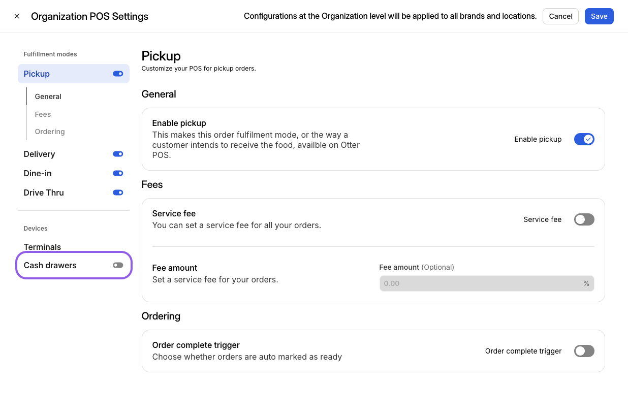628x416 pixels.
Task: Click the Fee amount input field
Action: (x=480, y=283)
